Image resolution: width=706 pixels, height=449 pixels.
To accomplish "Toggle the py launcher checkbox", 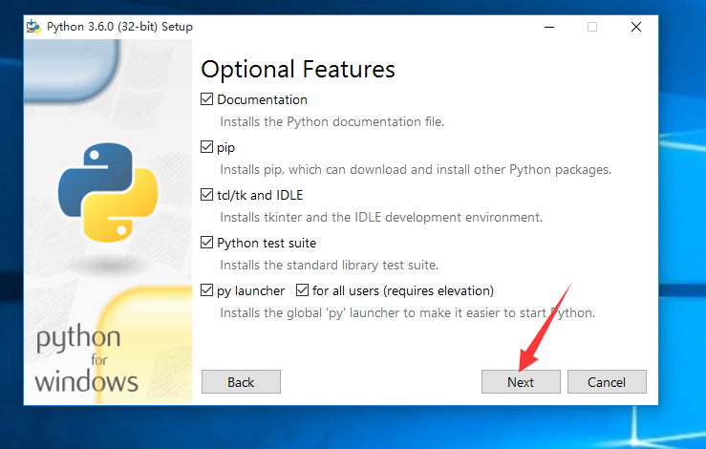I will click(x=206, y=290).
